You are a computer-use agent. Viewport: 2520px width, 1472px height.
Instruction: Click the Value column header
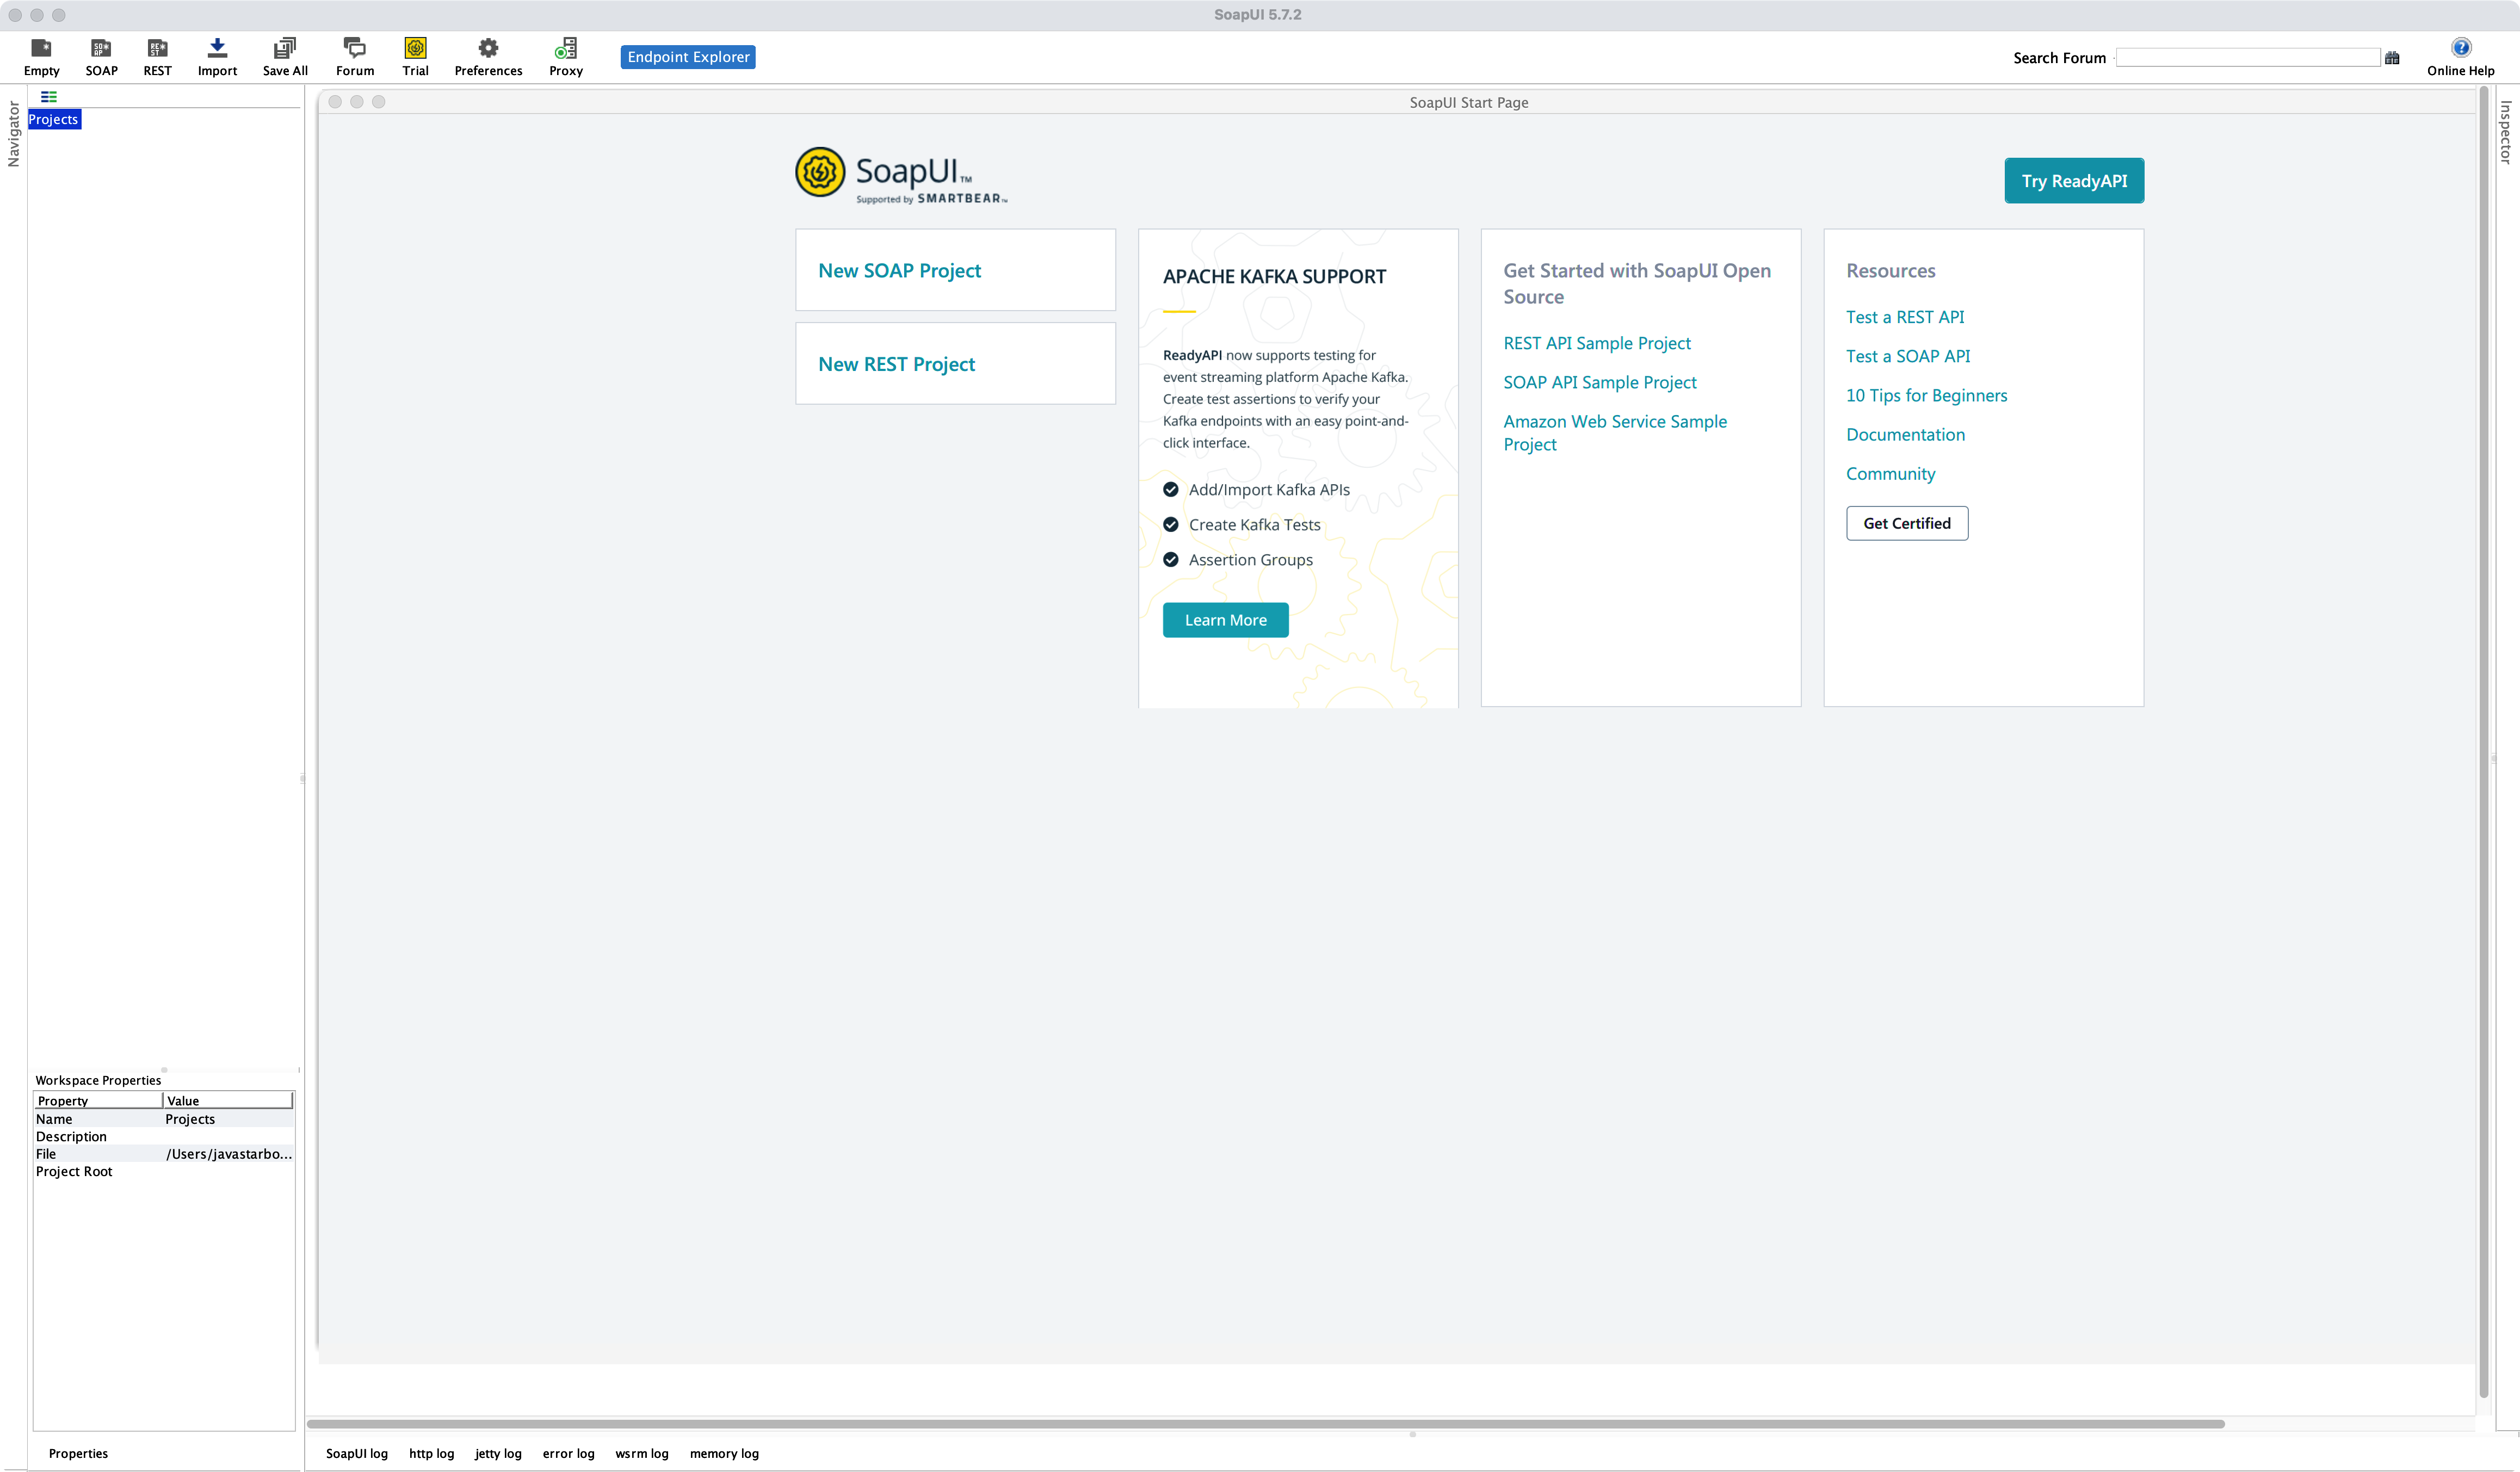pyautogui.click(x=228, y=1100)
